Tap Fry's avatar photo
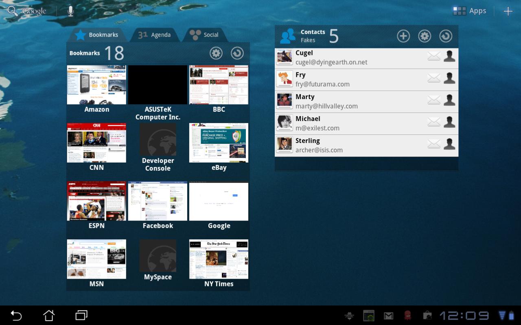 (x=285, y=79)
